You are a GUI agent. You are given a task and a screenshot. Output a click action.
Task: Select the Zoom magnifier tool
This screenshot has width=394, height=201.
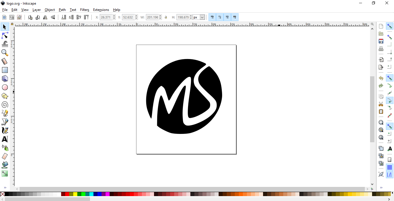(5, 53)
